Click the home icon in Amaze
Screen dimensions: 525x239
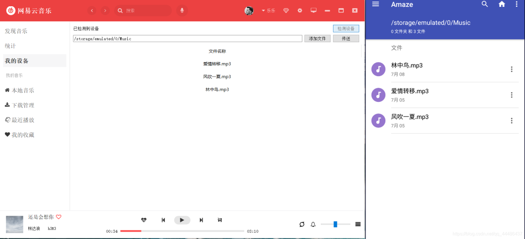[502, 4]
